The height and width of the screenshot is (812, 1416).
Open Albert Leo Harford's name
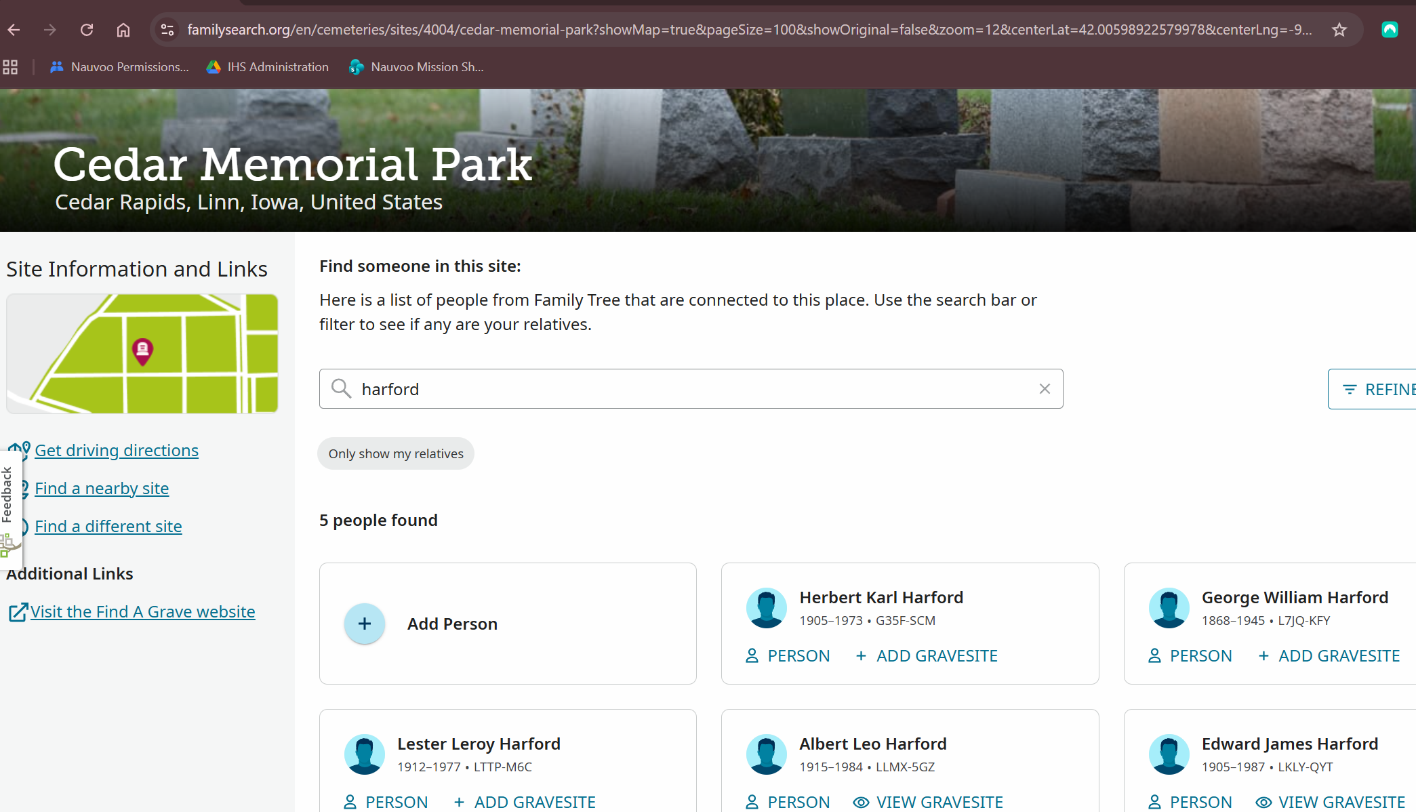click(873, 744)
